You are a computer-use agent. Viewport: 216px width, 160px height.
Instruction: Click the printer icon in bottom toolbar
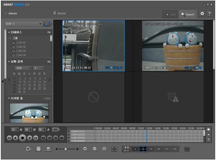click(48, 149)
